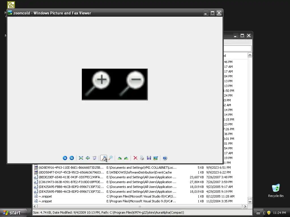The image size is (290, 217).
Task: Click the horizontal scrollbar right arrow
Action: click(x=245, y=207)
